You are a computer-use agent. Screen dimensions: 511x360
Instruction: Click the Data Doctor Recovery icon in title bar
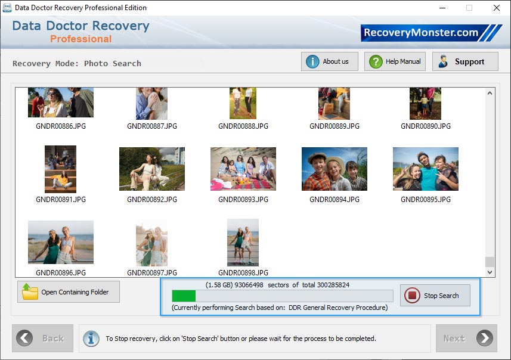click(7, 8)
